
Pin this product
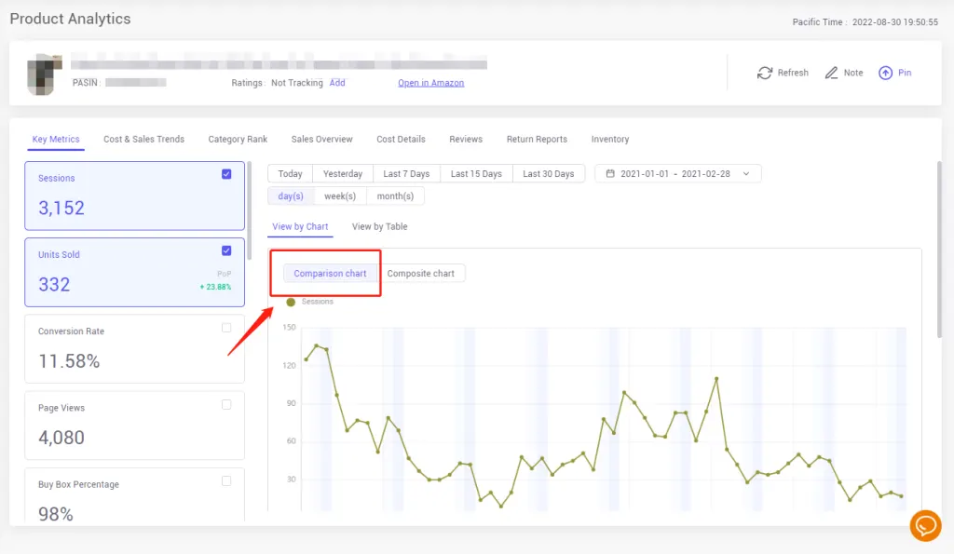(893, 72)
